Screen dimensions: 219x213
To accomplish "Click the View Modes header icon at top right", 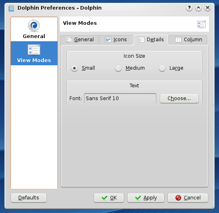I will coord(201,24).
